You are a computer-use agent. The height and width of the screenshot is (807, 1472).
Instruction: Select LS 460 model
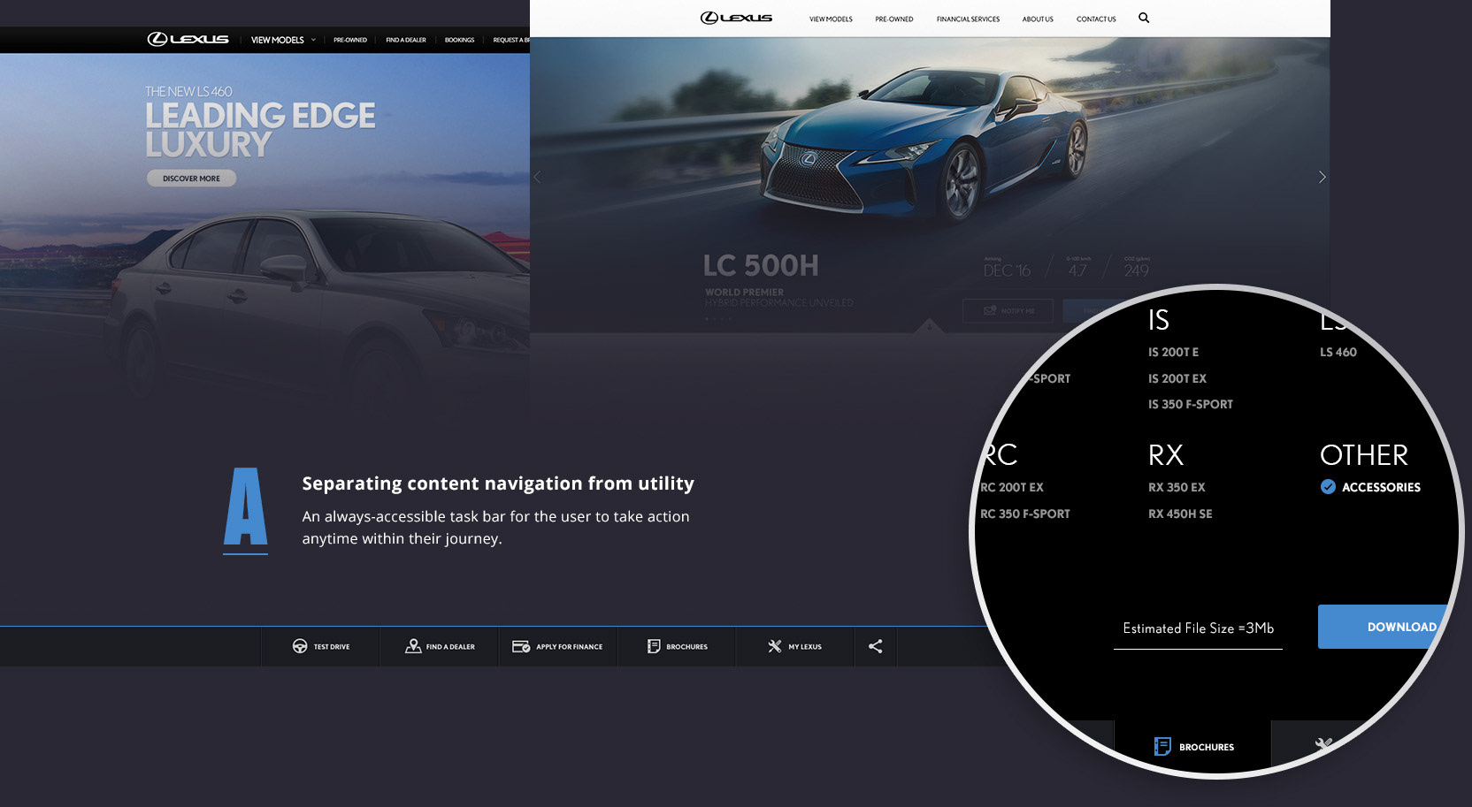pyautogui.click(x=1338, y=352)
